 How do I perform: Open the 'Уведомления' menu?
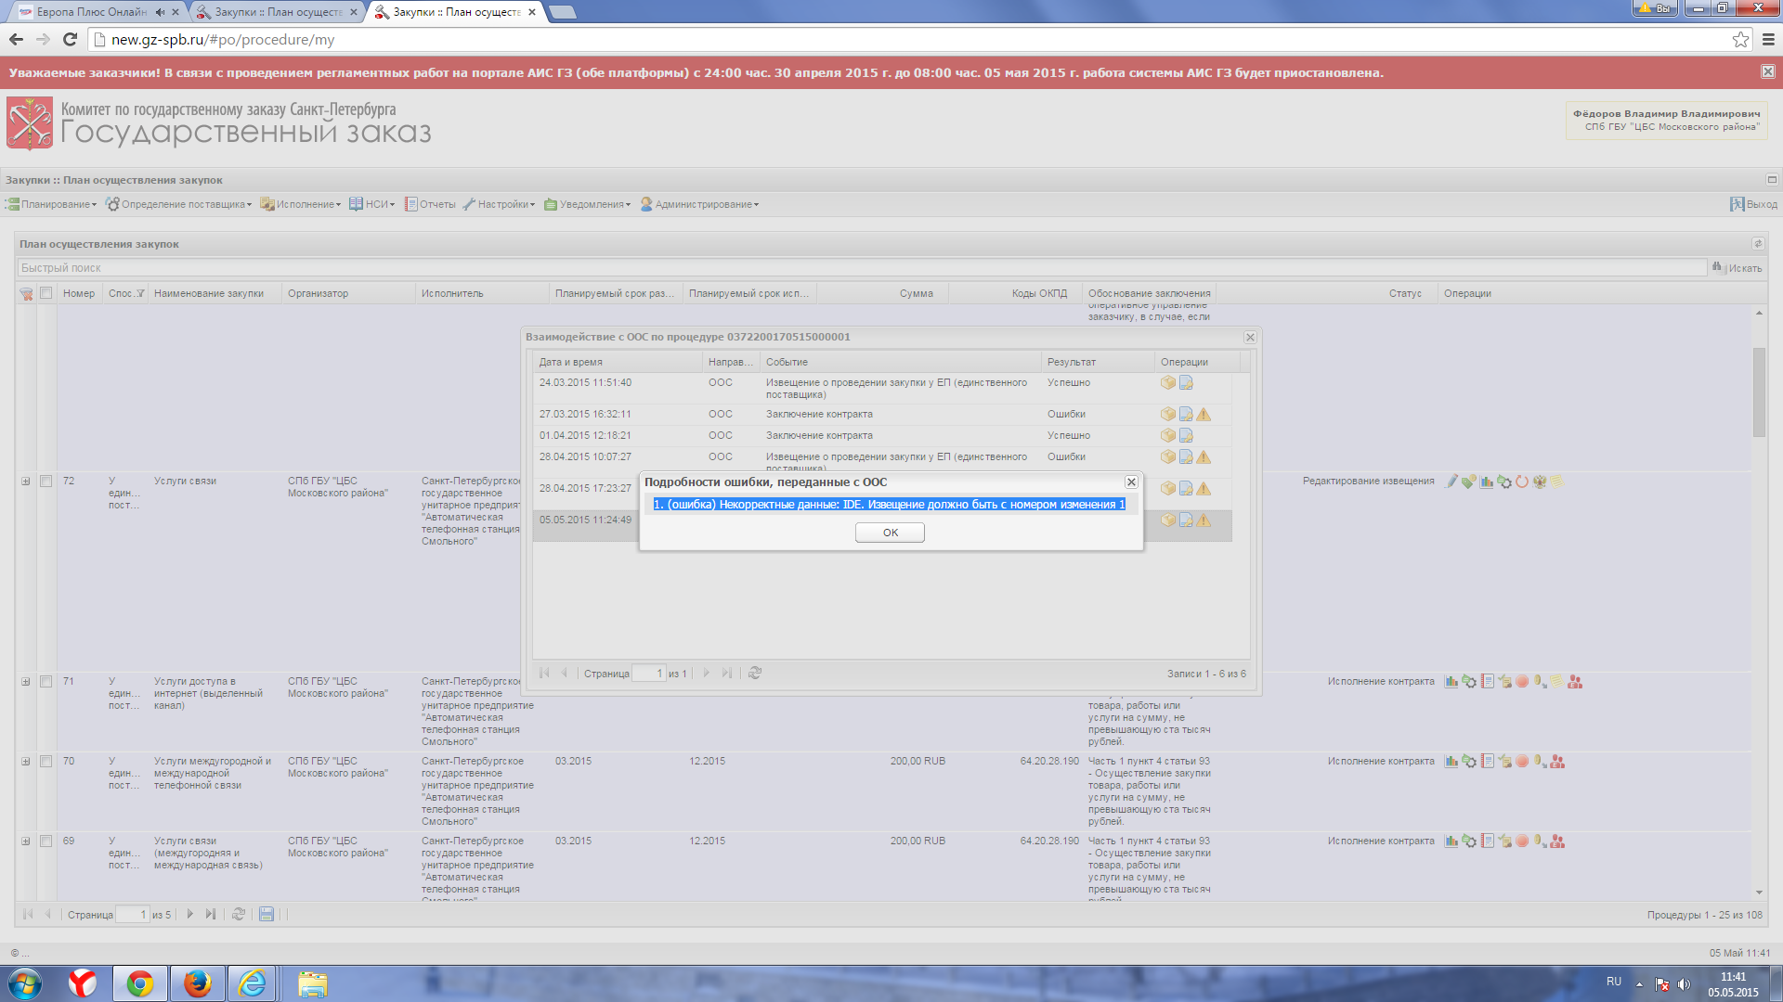pyautogui.click(x=588, y=205)
